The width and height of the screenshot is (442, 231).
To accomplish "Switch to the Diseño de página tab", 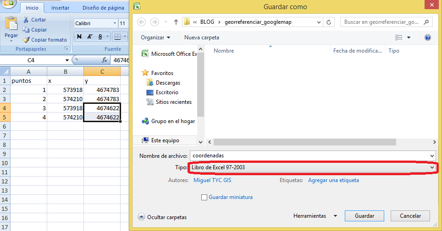I will click(103, 8).
